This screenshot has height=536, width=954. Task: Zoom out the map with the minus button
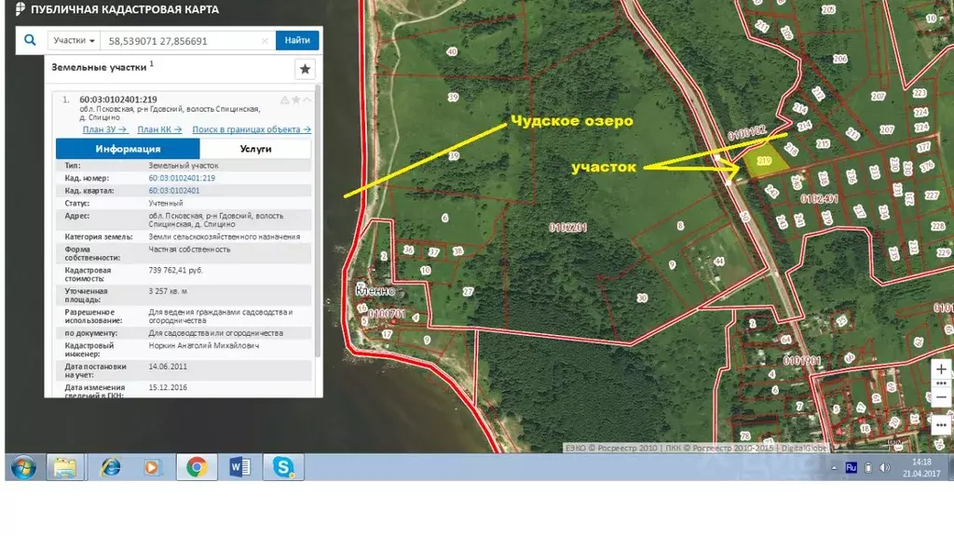tap(941, 397)
